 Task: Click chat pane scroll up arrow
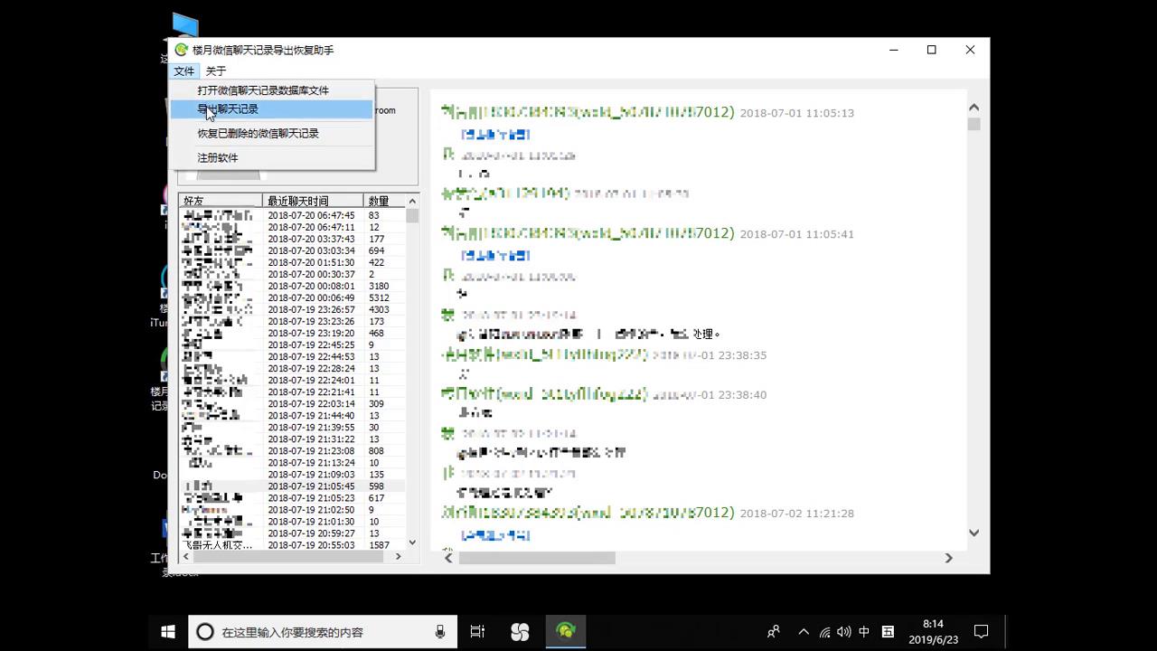pyautogui.click(x=974, y=107)
